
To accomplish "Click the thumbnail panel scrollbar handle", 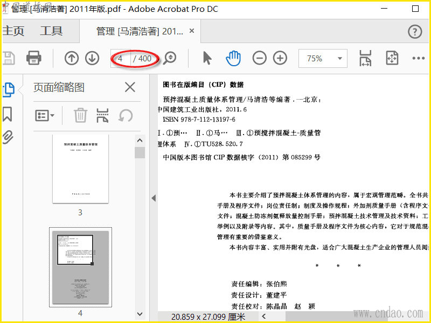I will (x=140, y=153).
